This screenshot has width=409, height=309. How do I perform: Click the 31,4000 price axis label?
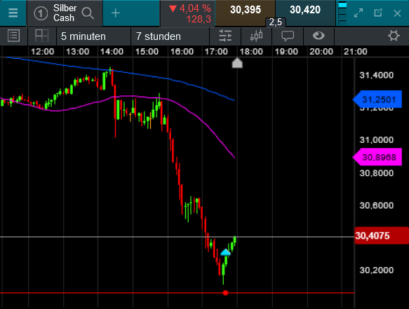pyautogui.click(x=377, y=75)
